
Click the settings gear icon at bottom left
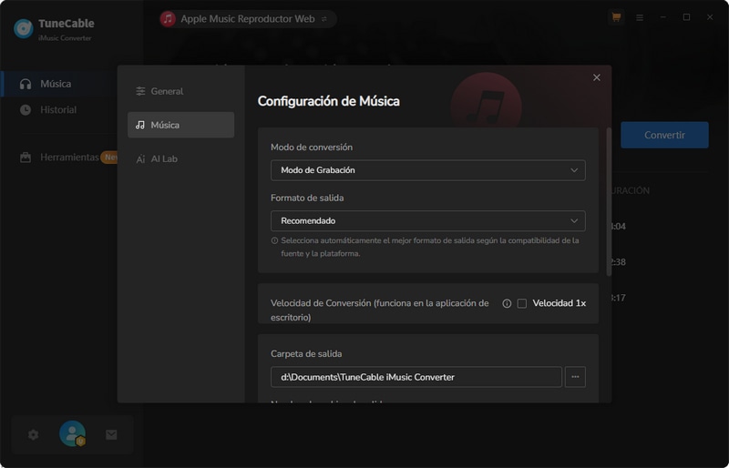34,434
